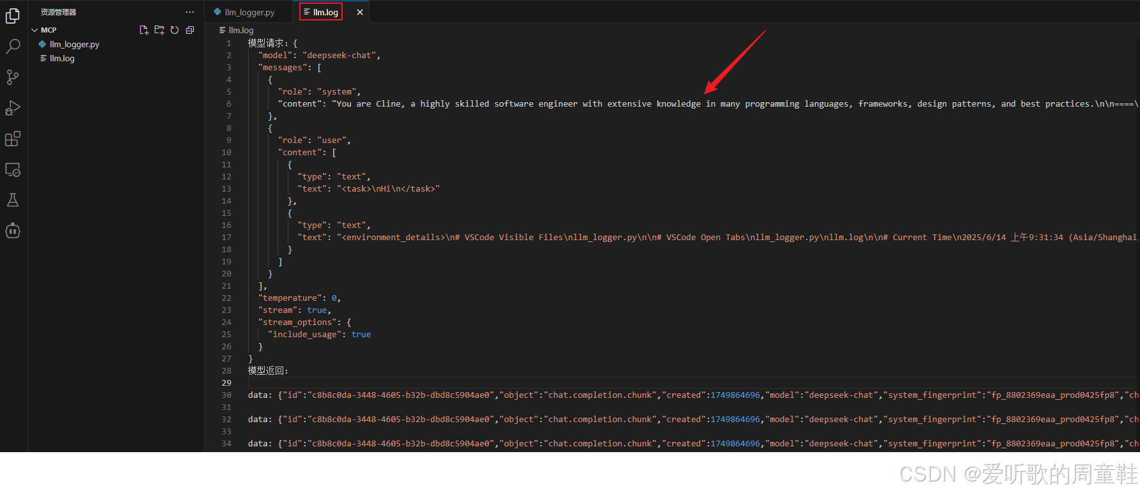
Task: Click the "stream_options" key
Action: click(297, 322)
